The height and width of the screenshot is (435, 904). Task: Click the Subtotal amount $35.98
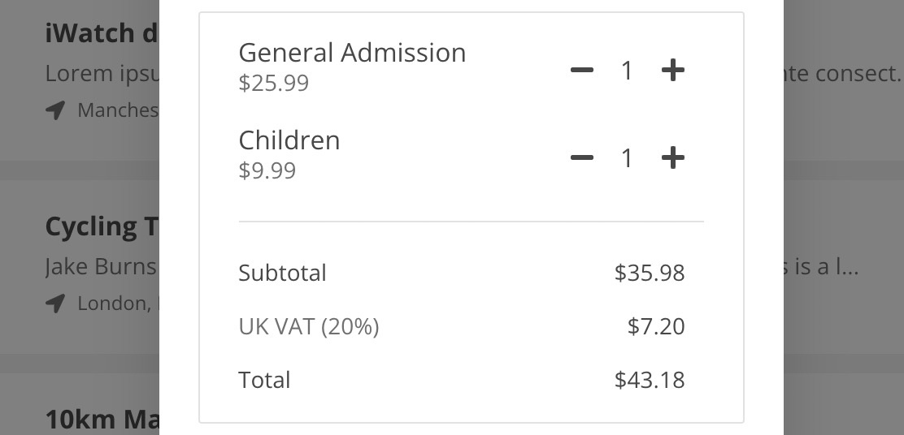point(650,273)
